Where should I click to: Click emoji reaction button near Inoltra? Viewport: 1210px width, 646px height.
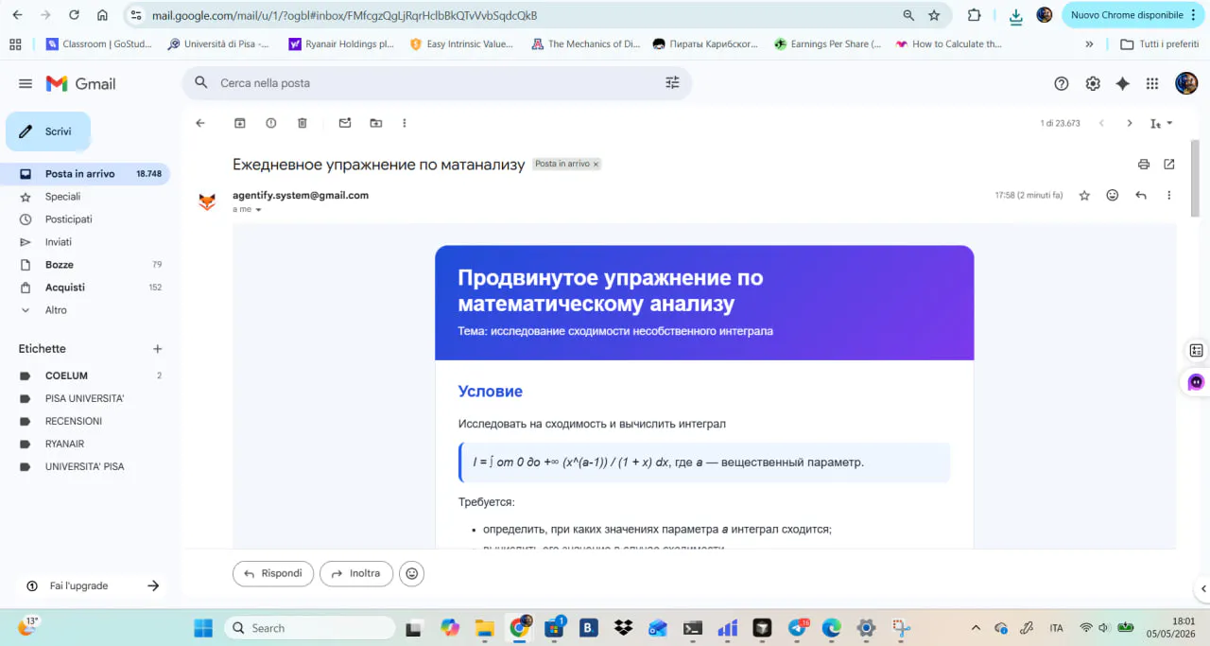(x=411, y=573)
